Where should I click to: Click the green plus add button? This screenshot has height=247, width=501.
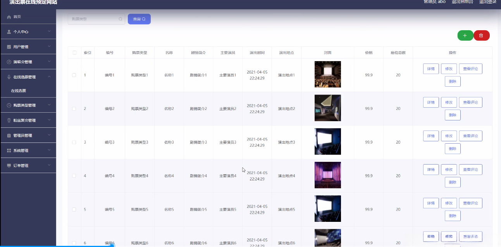[x=465, y=35]
